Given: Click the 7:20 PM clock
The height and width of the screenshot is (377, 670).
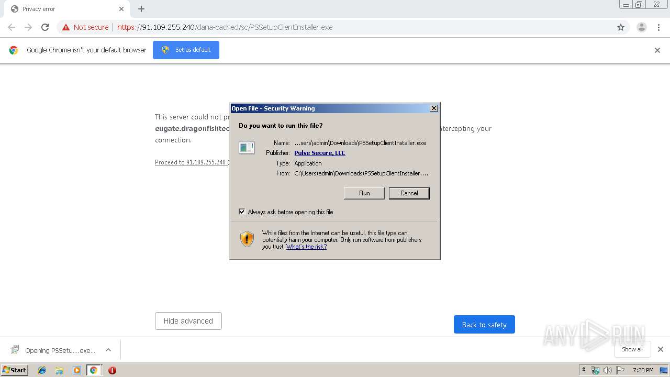Looking at the screenshot, I should point(643,370).
